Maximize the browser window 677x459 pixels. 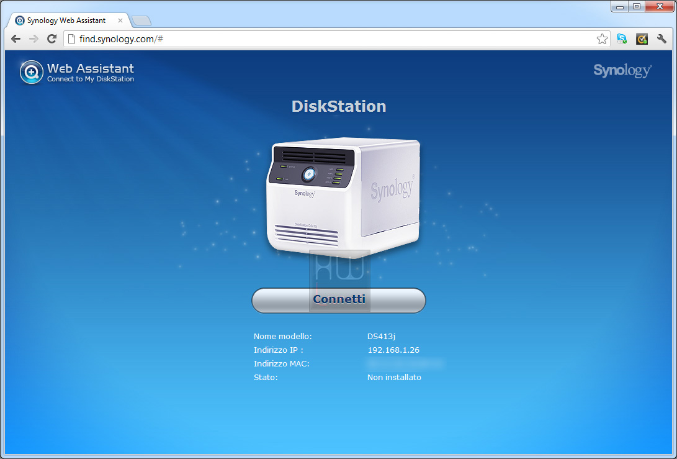637,6
